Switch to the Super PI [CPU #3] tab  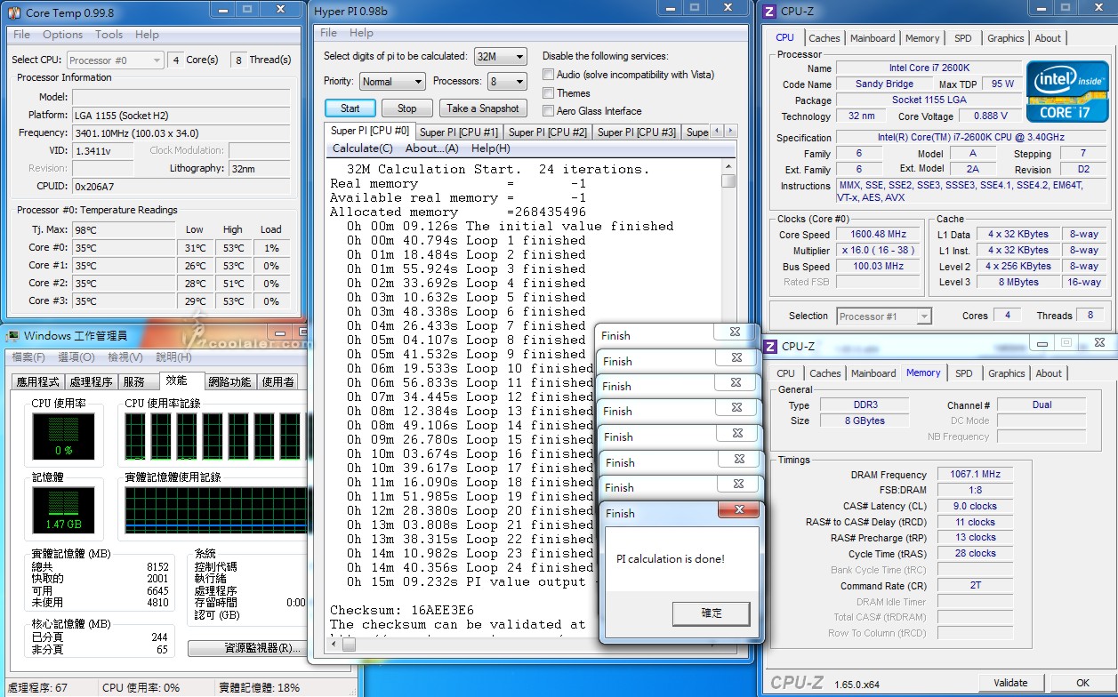click(x=637, y=132)
